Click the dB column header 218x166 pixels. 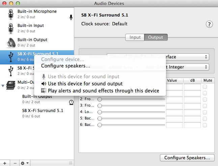[x=192, y=80]
